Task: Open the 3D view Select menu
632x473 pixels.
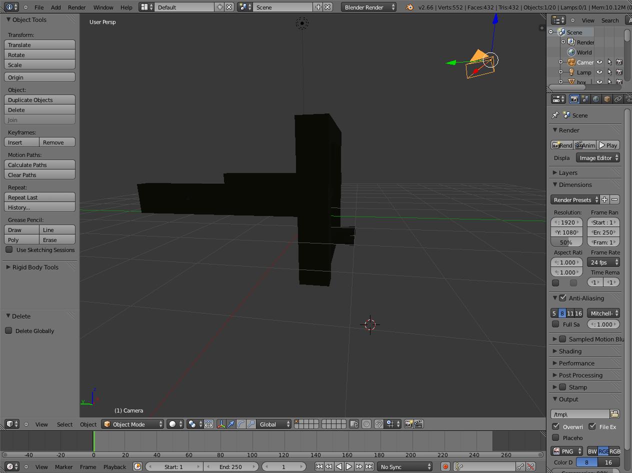Action: pyautogui.click(x=64, y=424)
